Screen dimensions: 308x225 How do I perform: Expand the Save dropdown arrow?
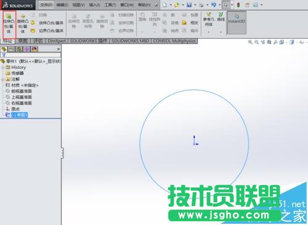click(x=195, y=5)
